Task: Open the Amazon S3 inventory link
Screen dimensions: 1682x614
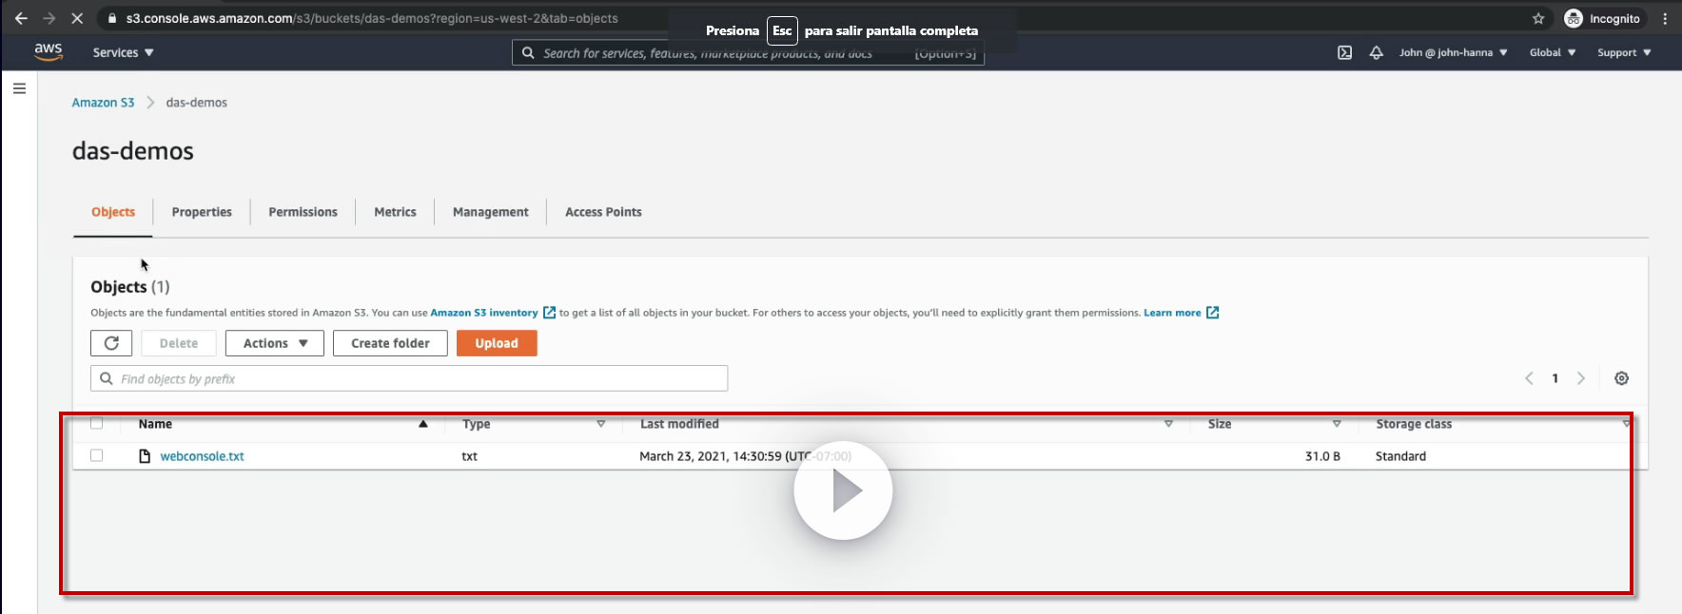Action: pos(483,313)
